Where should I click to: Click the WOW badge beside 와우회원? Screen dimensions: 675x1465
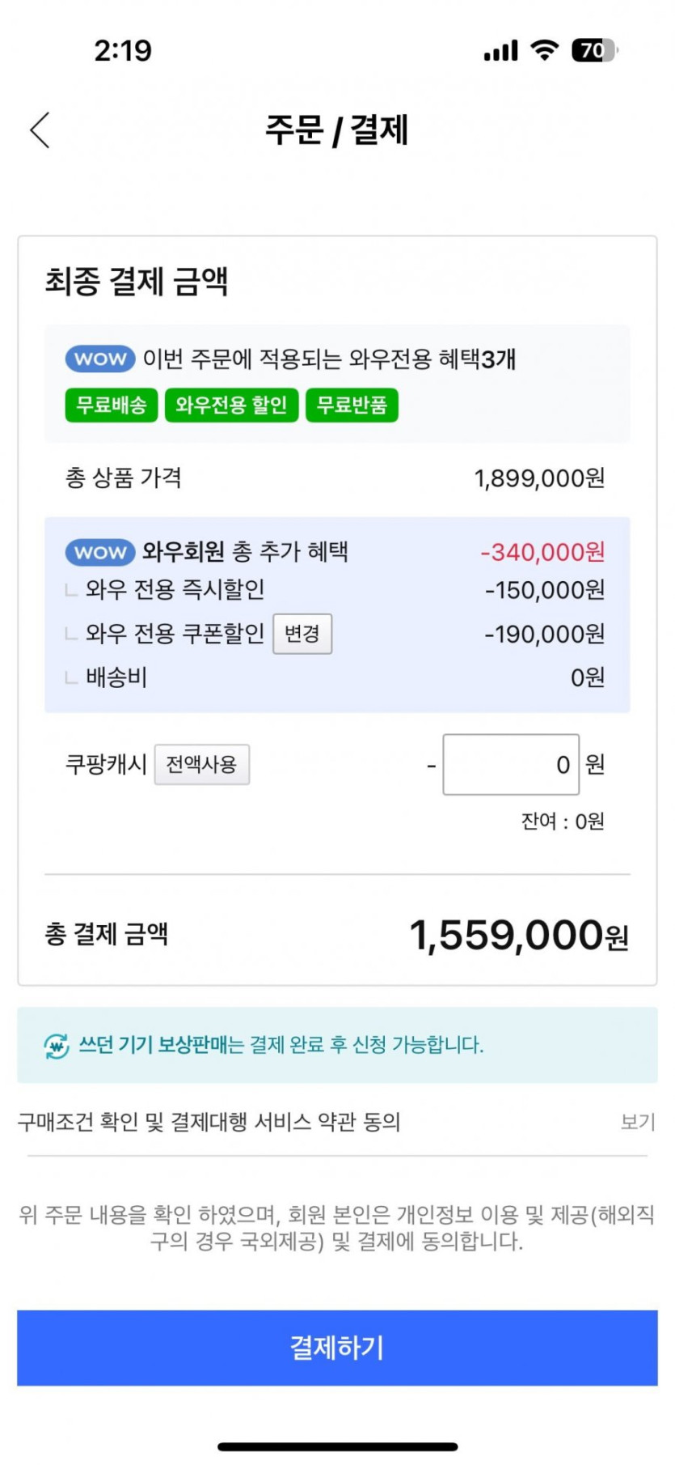pos(100,552)
